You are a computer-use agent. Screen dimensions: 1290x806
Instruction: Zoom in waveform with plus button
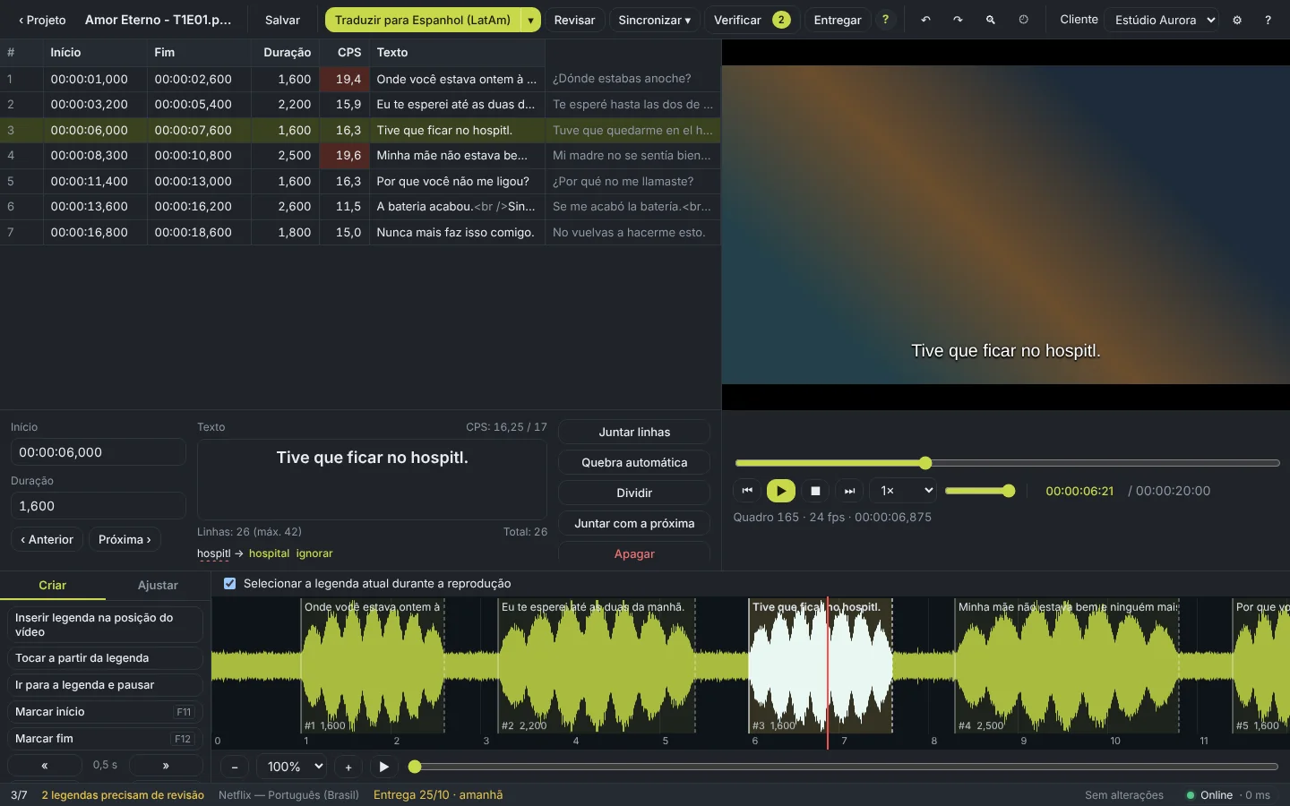point(348,767)
